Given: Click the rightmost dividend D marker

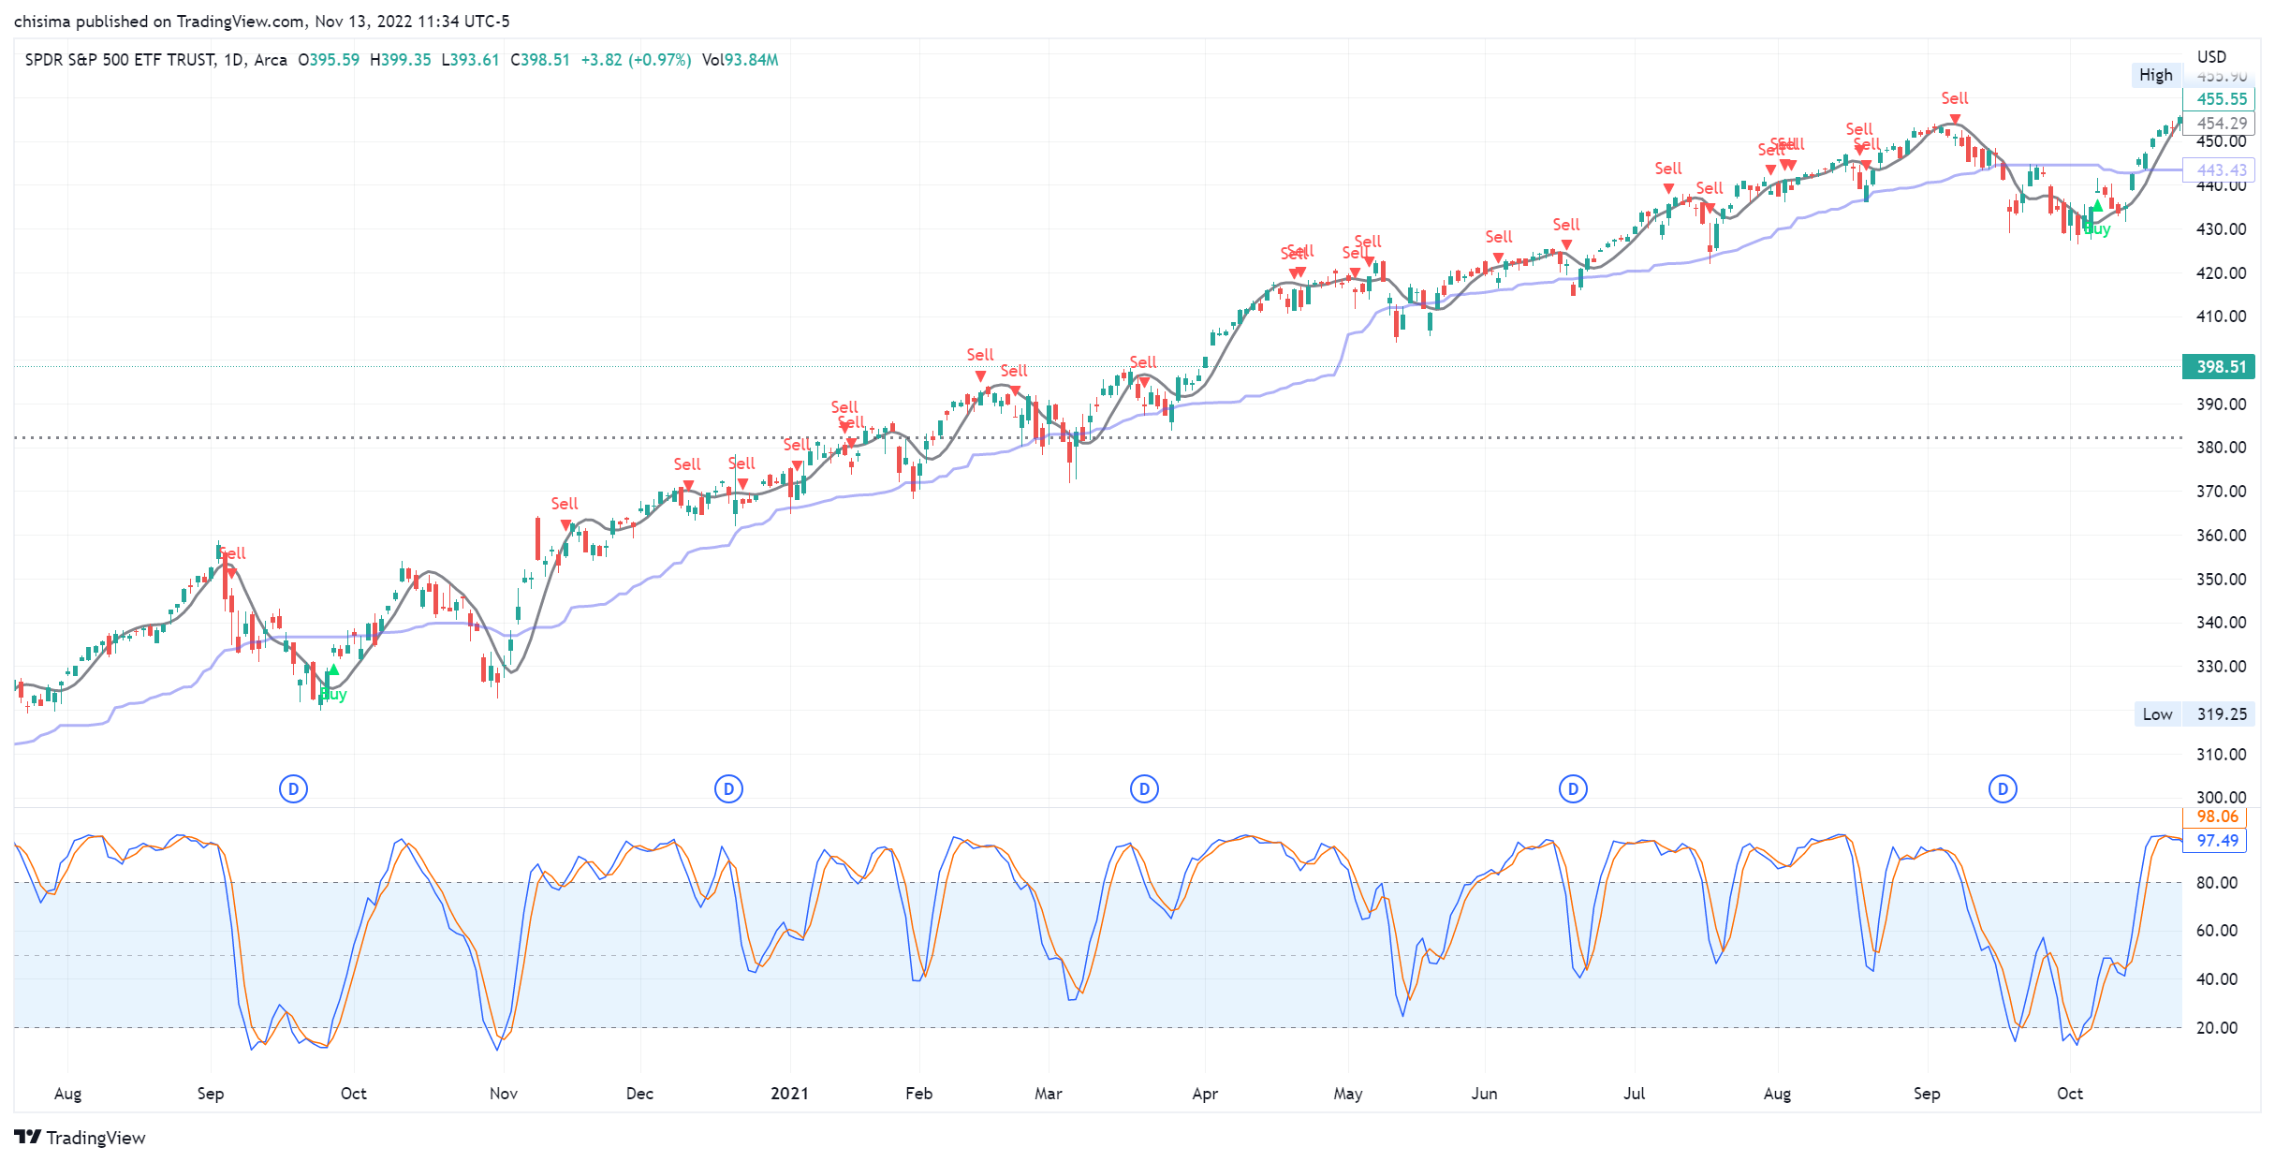Looking at the screenshot, I should (2003, 789).
